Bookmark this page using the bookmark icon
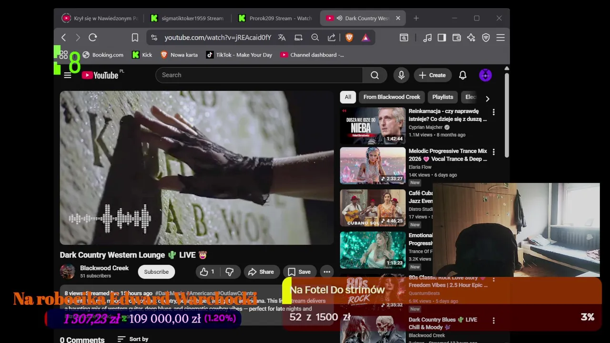The height and width of the screenshot is (343, 610). click(x=135, y=38)
